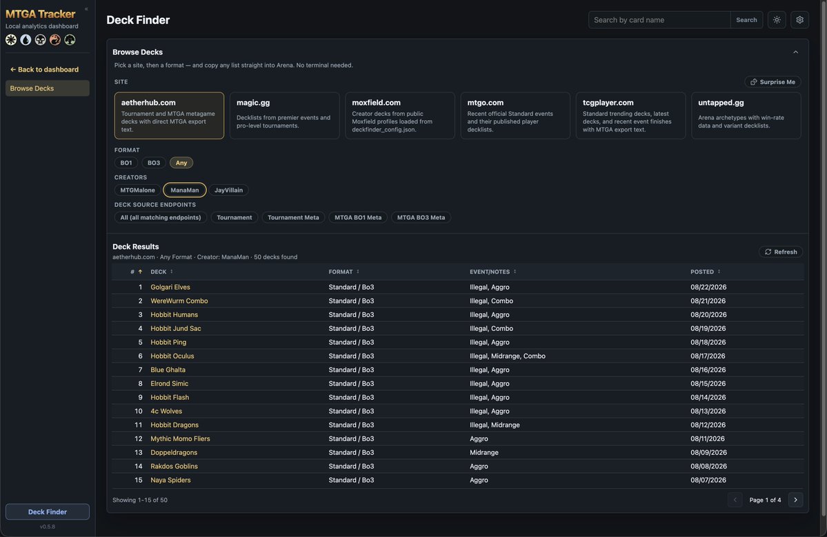Click the red mana fire icon

click(55, 39)
